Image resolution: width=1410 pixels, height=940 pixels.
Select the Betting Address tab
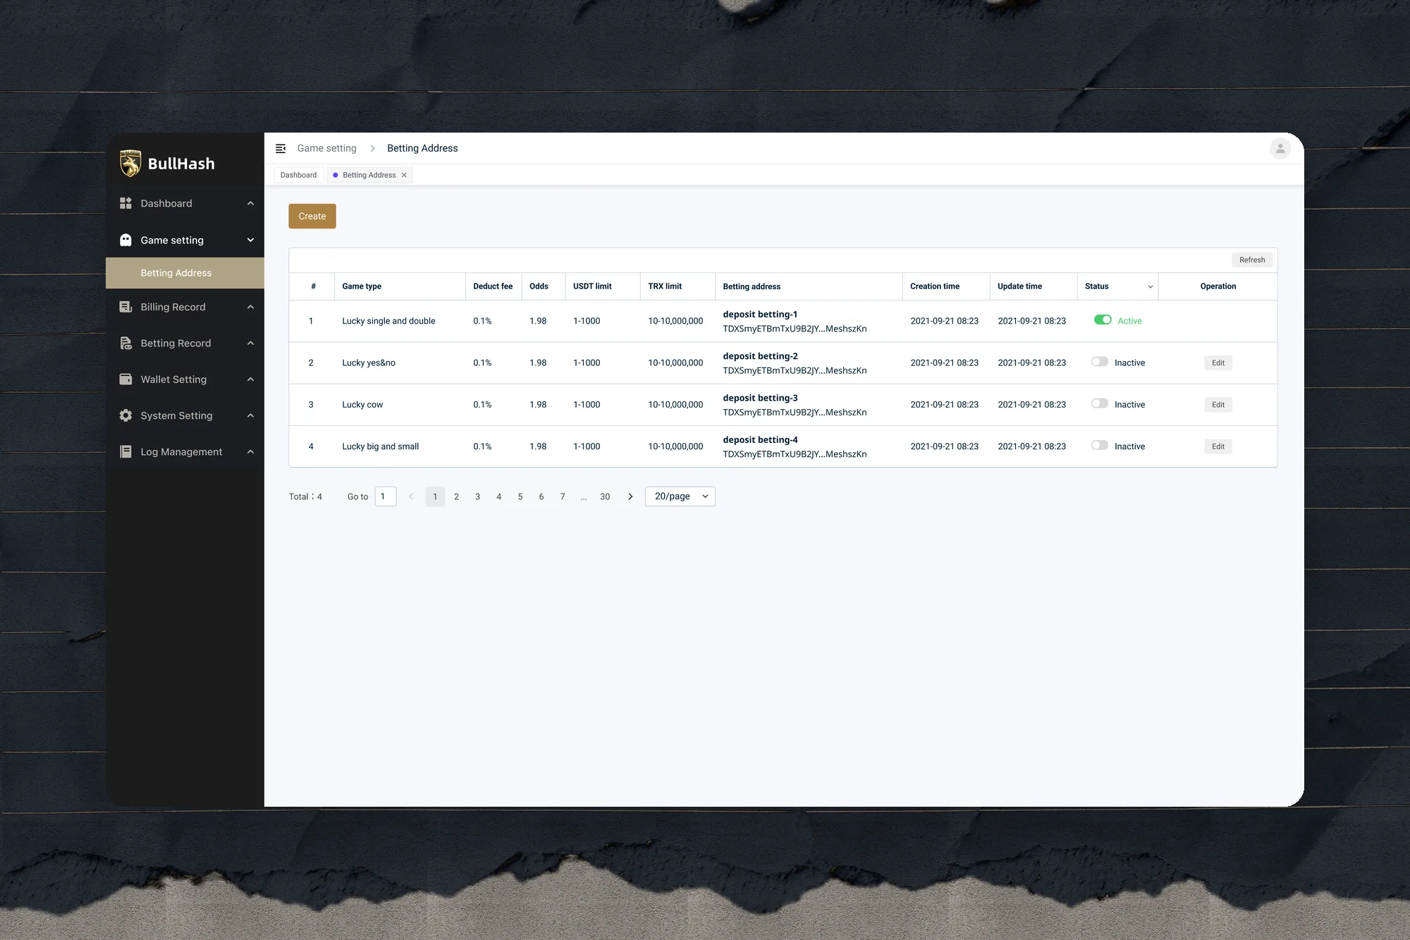pyautogui.click(x=369, y=175)
